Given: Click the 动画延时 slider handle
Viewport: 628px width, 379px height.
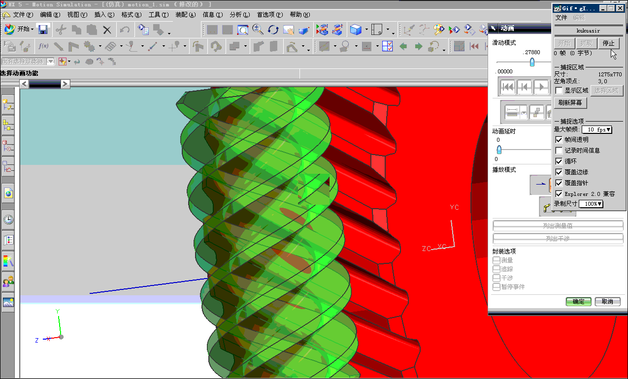Looking at the screenshot, I should coord(499,150).
